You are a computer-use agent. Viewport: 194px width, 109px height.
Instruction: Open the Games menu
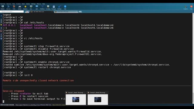[28, 4]
